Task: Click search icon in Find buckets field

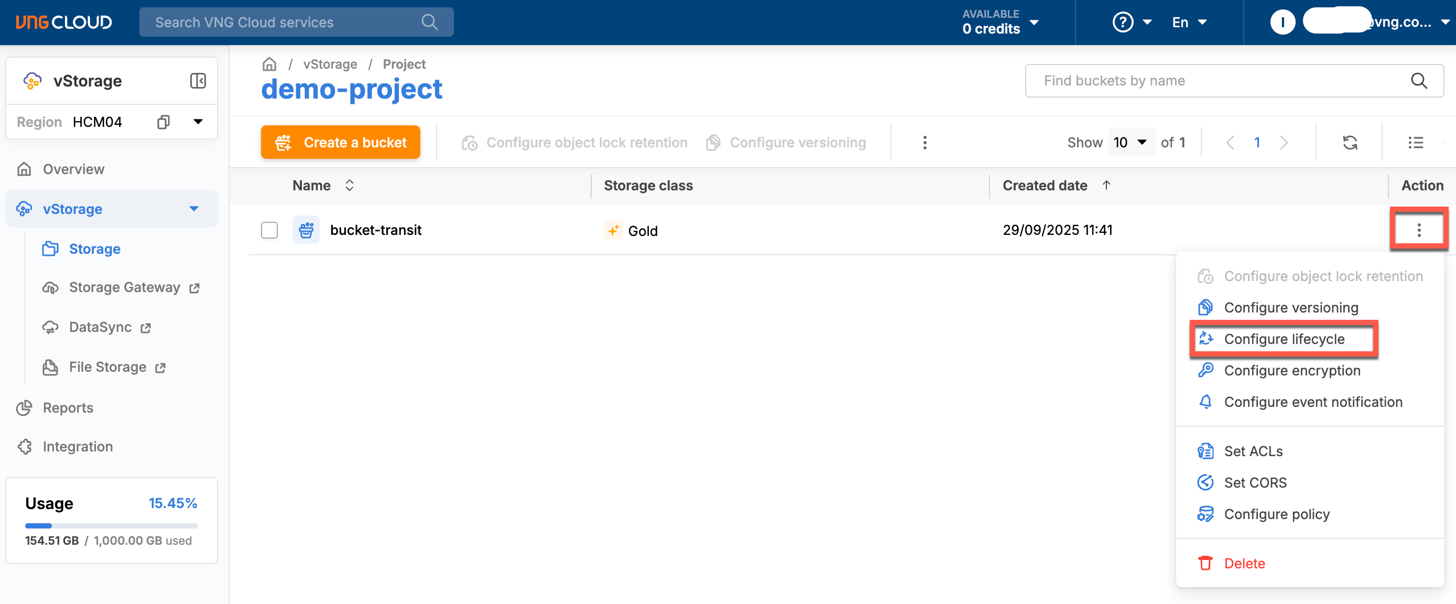Action: (1419, 81)
